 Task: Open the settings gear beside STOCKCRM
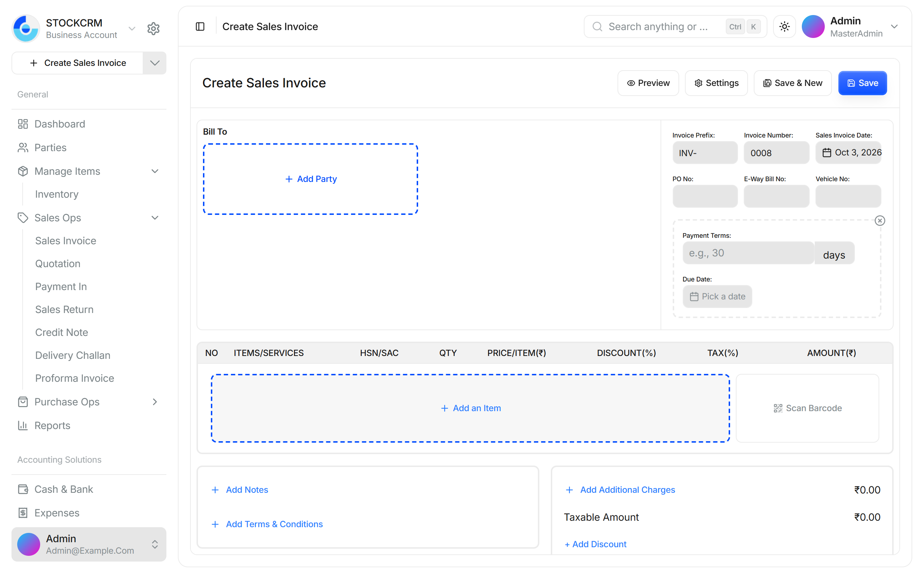click(x=153, y=28)
